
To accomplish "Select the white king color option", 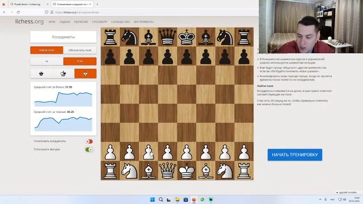I will click(x=86, y=74).
